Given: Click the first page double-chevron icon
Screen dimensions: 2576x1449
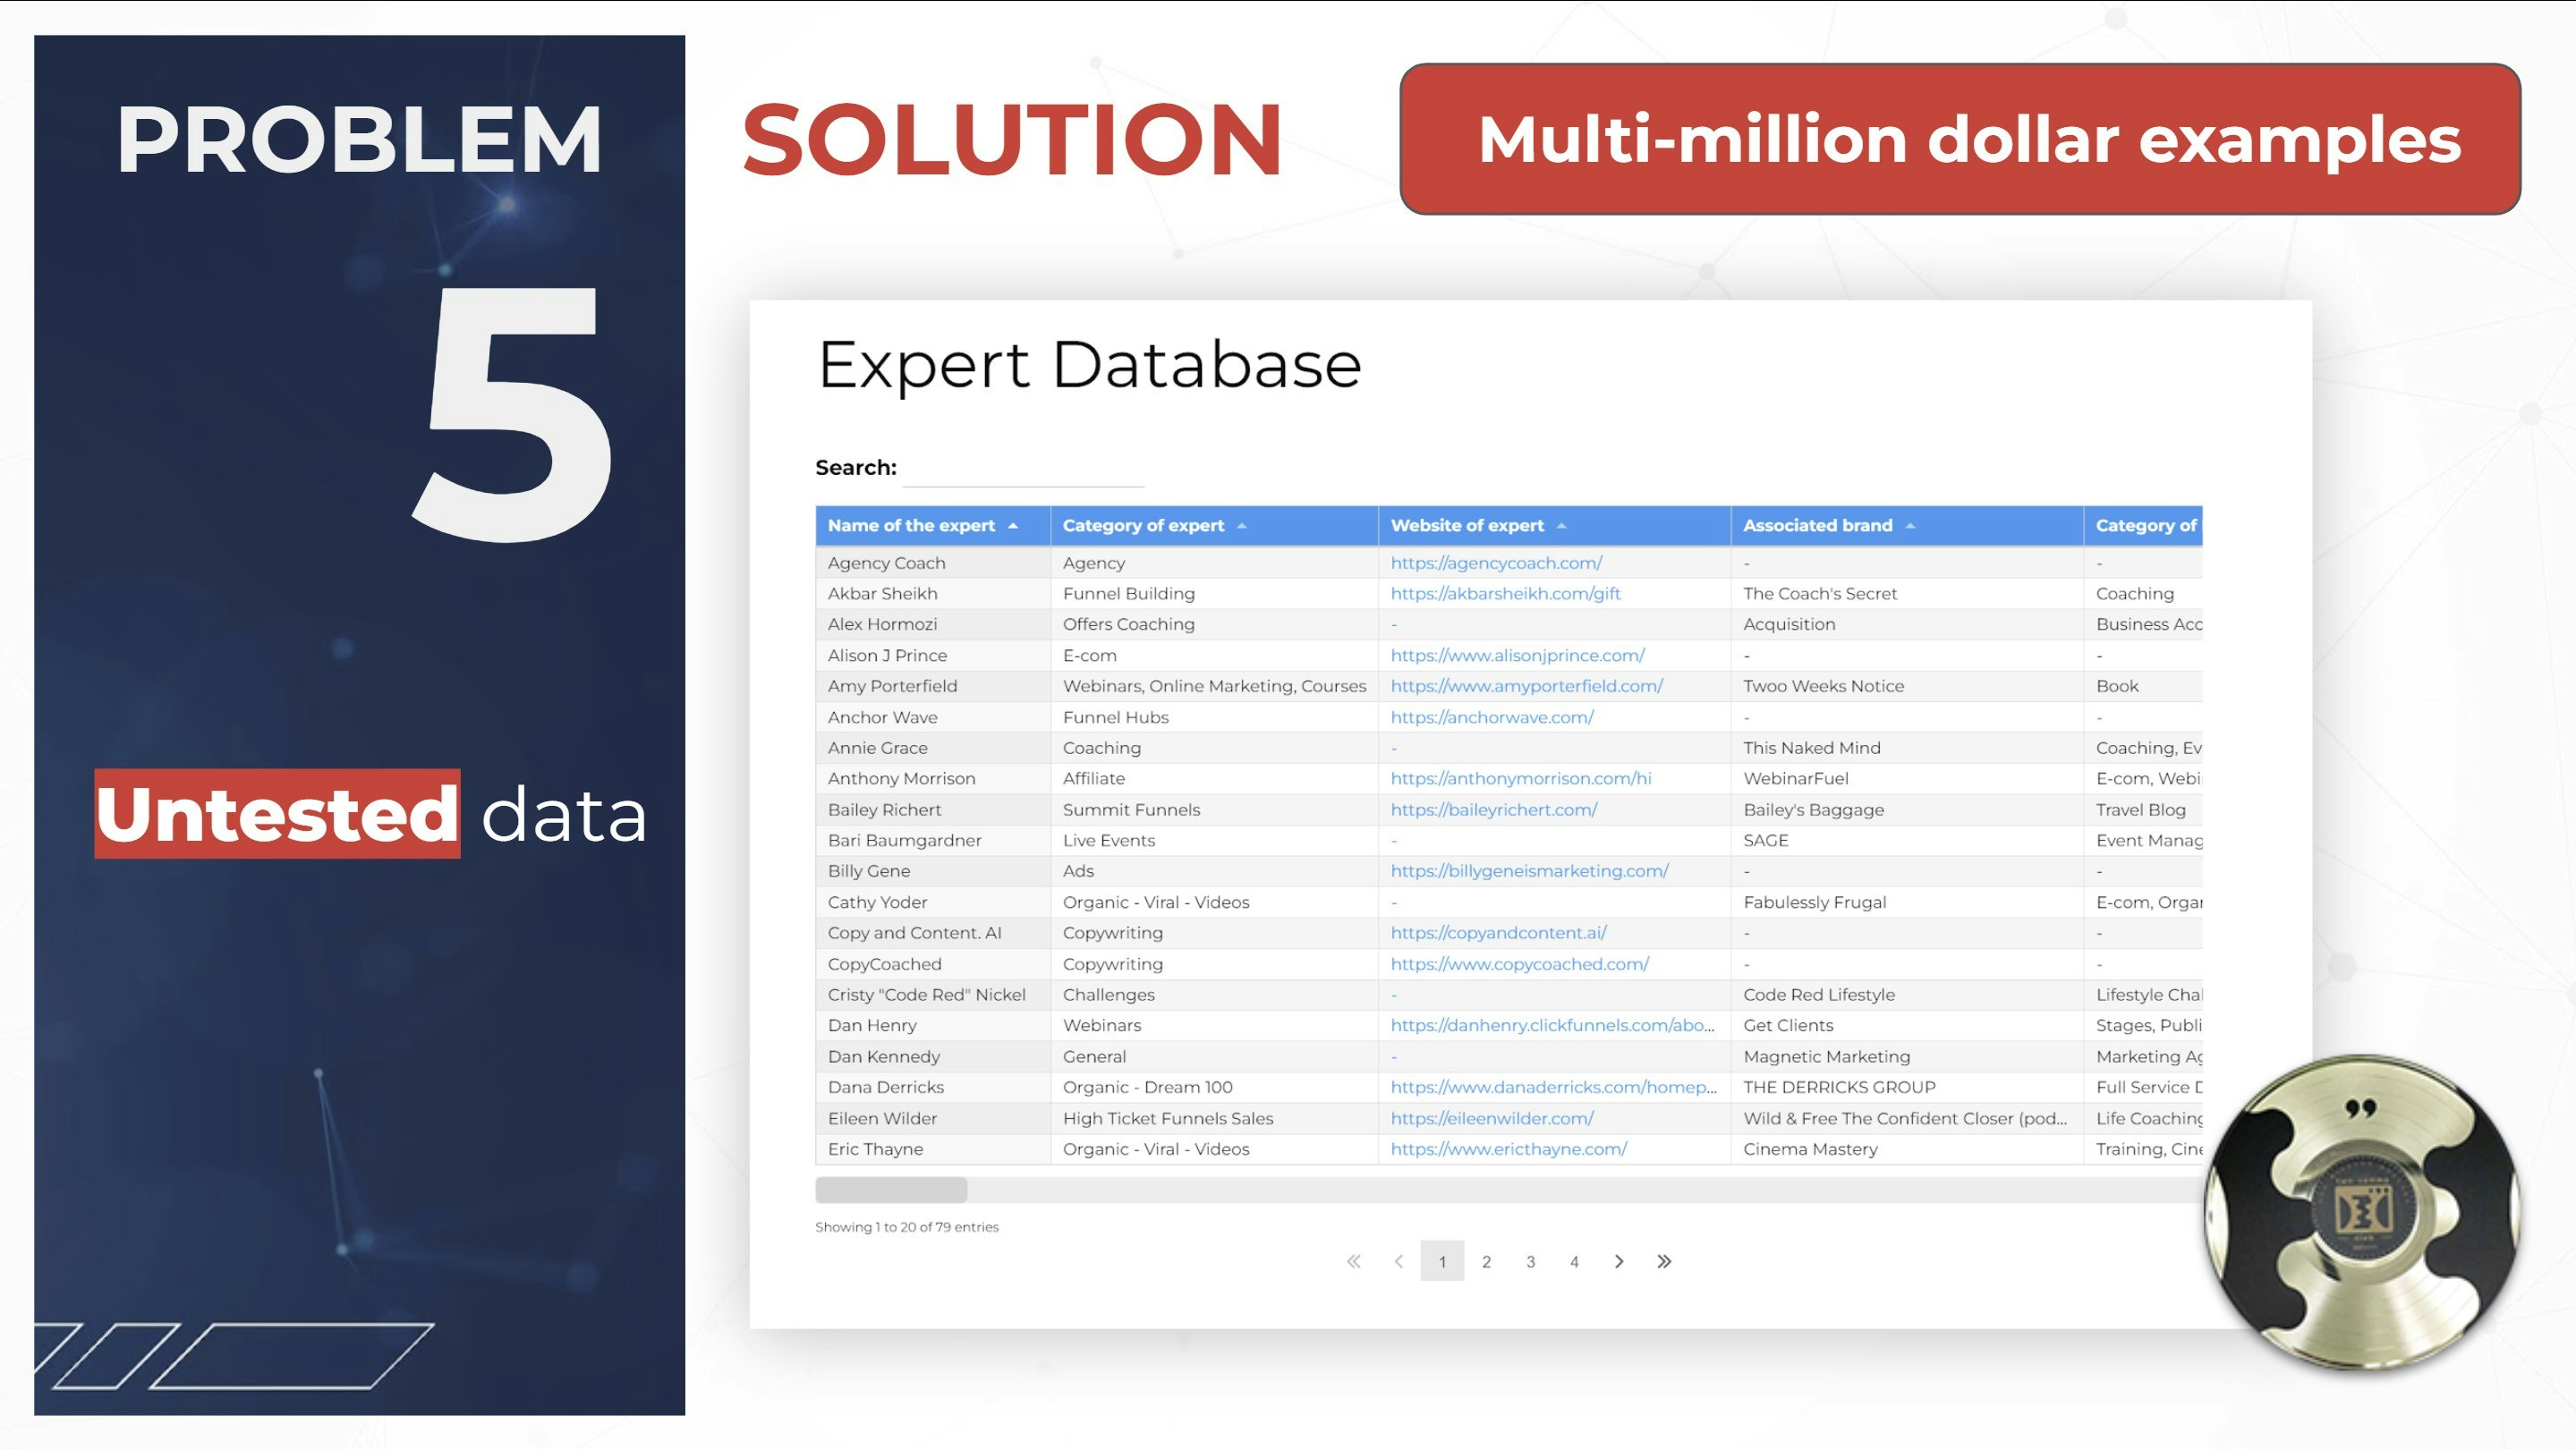Looking at the screenshot, I should coord(1353,1261).
